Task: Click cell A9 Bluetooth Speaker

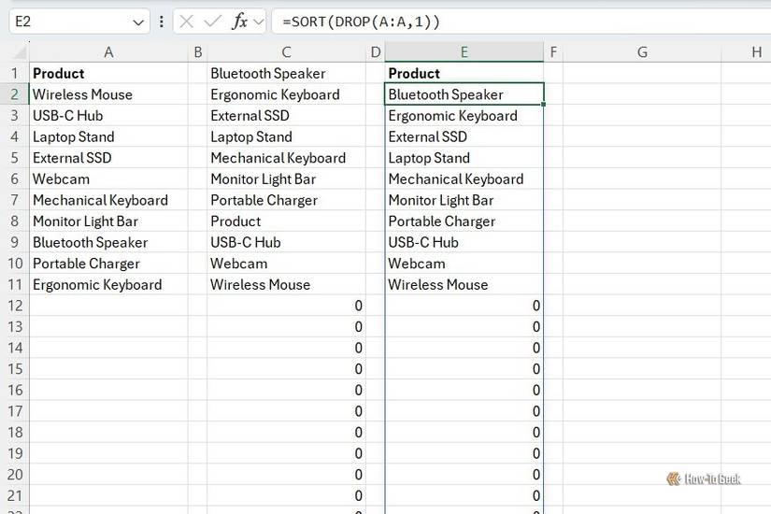Action: (x=108, y=242)
